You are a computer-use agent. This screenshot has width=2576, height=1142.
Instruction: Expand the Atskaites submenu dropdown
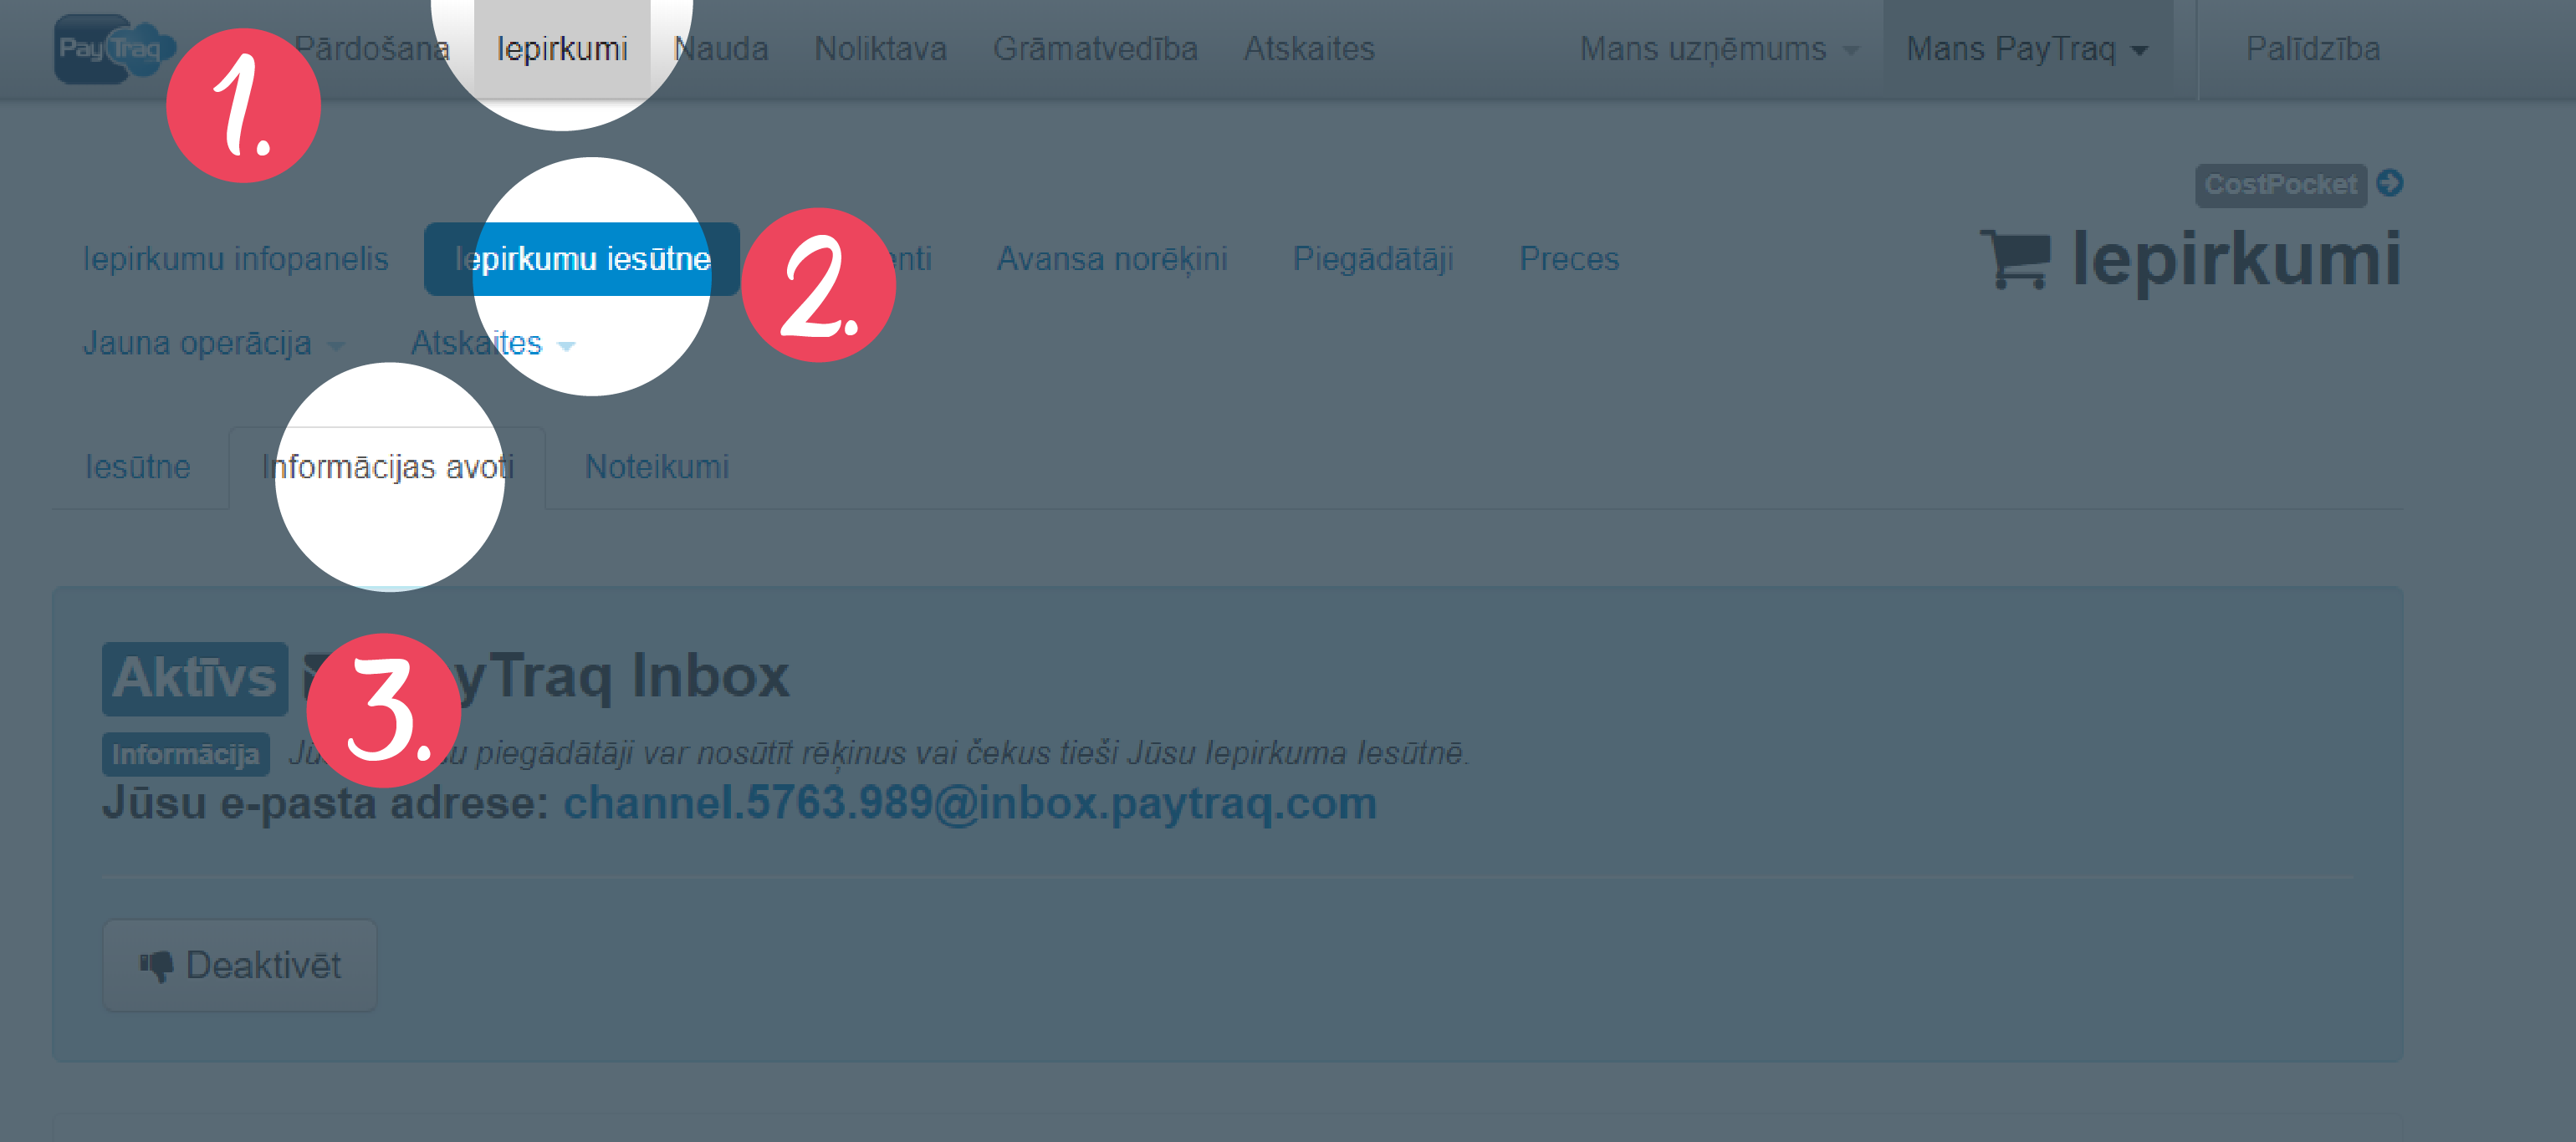(492, 343)
